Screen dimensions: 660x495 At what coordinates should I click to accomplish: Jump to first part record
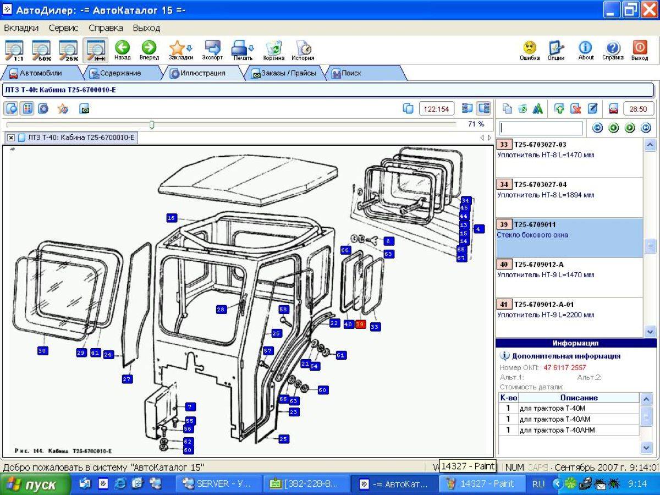pyautogui.click(x=598, y=128)
